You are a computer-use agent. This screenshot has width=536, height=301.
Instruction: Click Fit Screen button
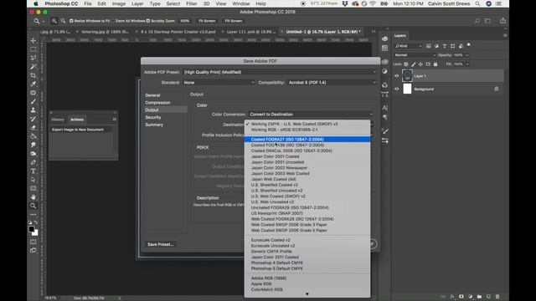(207, 21)
